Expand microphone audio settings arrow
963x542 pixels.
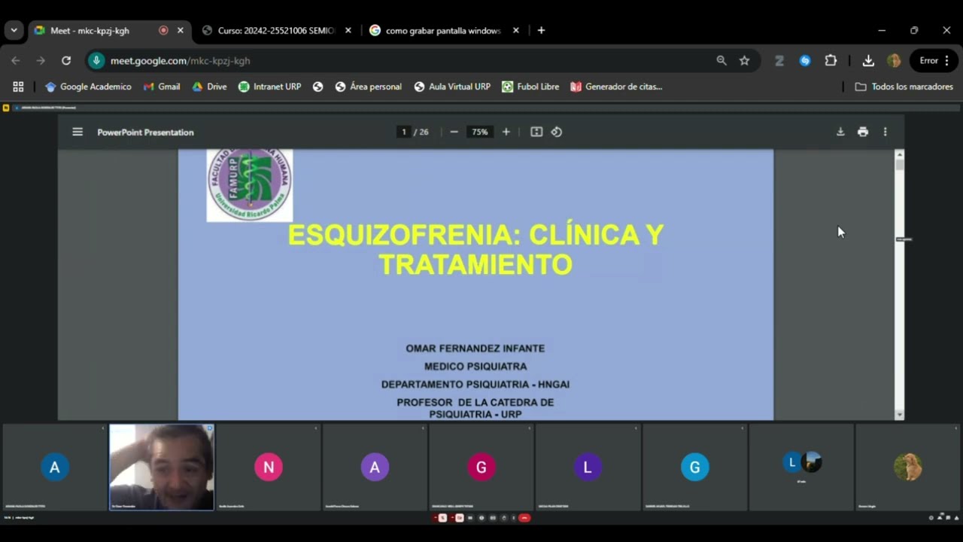tap(436, 518)
